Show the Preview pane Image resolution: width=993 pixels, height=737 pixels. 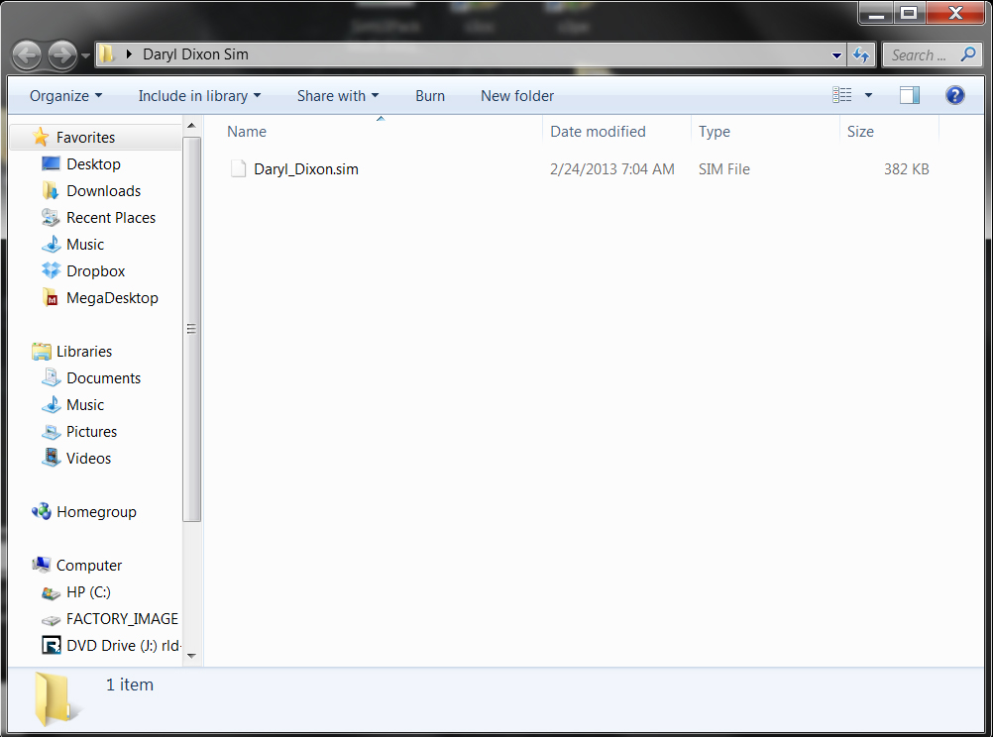pyautogui.click(x=909, y=95)
